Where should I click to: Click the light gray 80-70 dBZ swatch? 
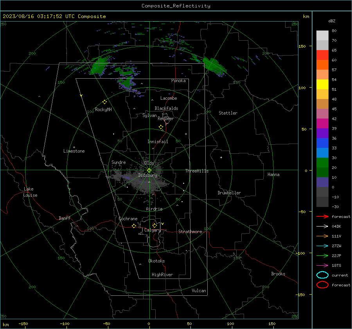(322, 36)
